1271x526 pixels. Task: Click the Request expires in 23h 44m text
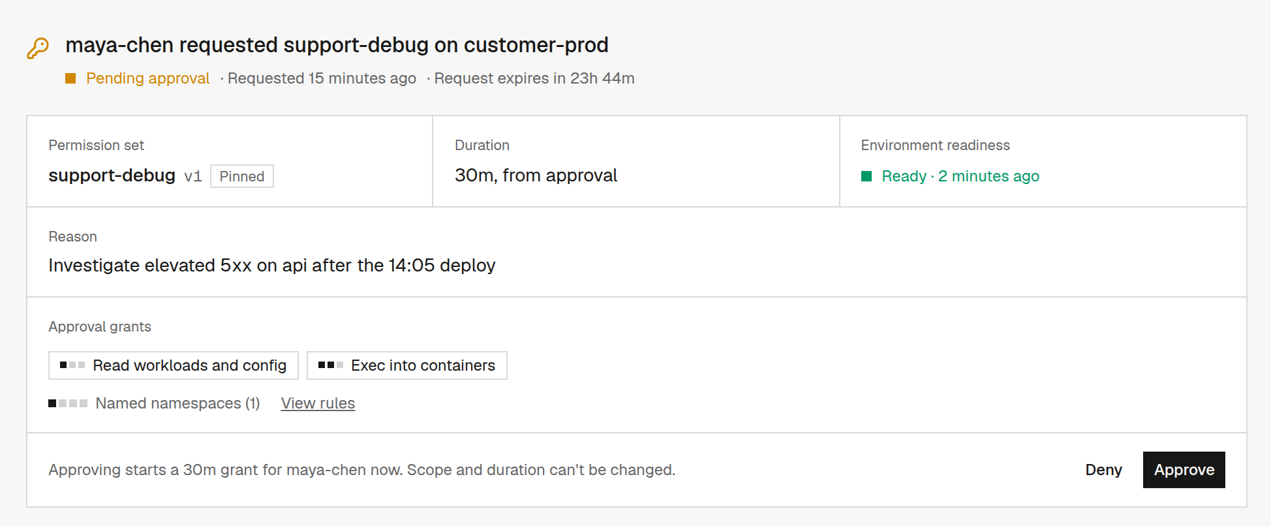534,78
